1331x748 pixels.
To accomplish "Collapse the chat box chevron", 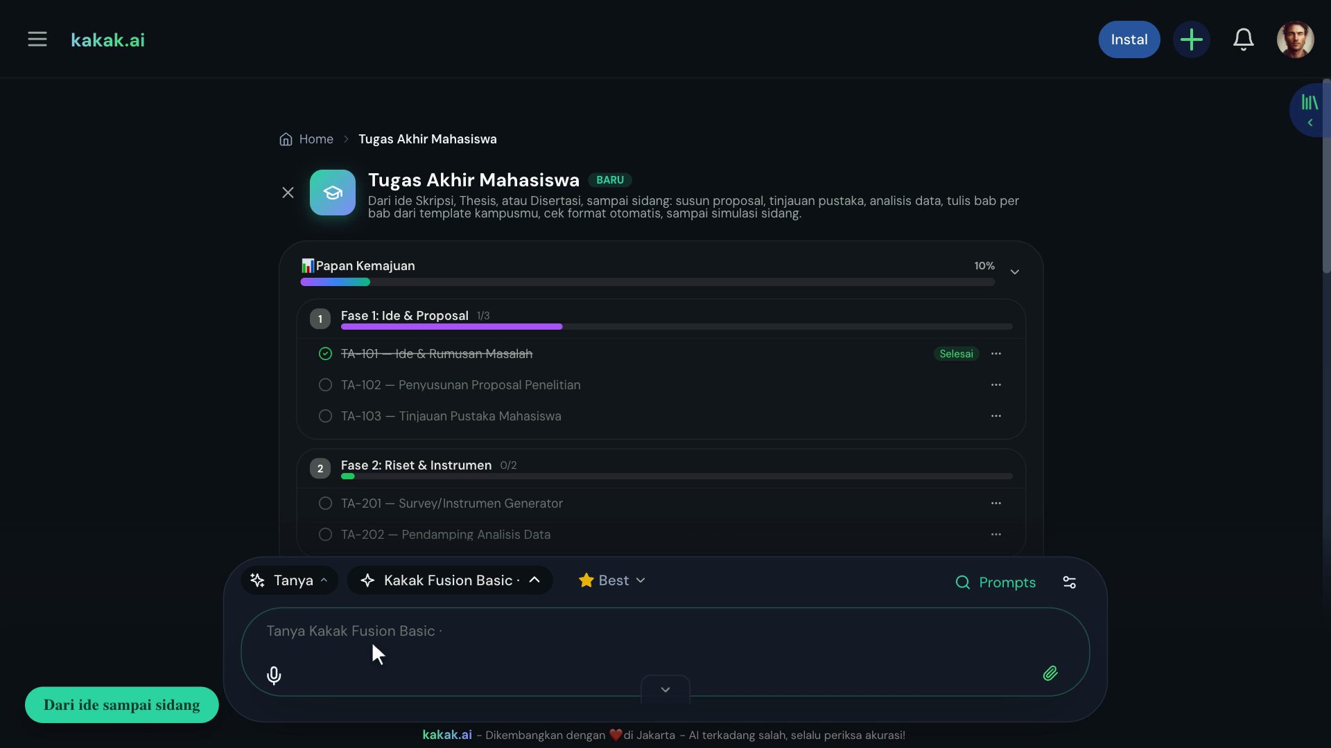I will [x=665, y=690].
